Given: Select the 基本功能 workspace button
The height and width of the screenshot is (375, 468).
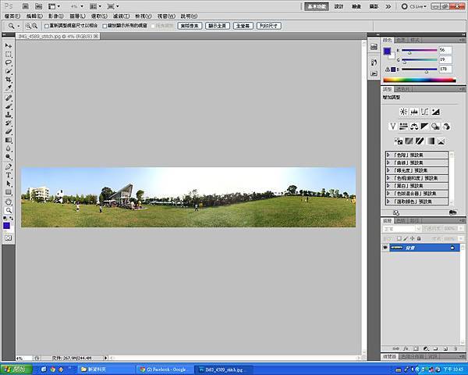Looking at the screenshot, I should tap(317, 6).
